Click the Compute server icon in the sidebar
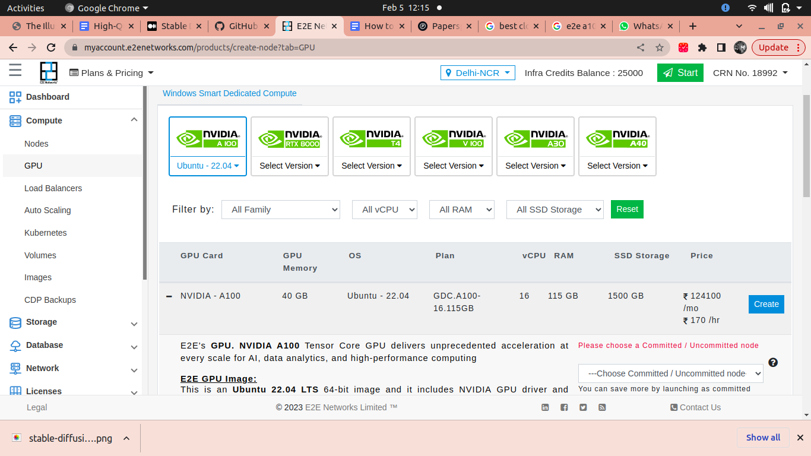This screenshot has width=811, height=456. click(x=15, y=121)
